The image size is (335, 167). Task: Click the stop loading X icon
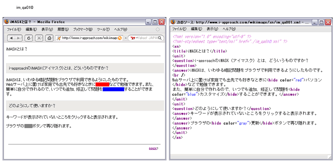point(39,38)
